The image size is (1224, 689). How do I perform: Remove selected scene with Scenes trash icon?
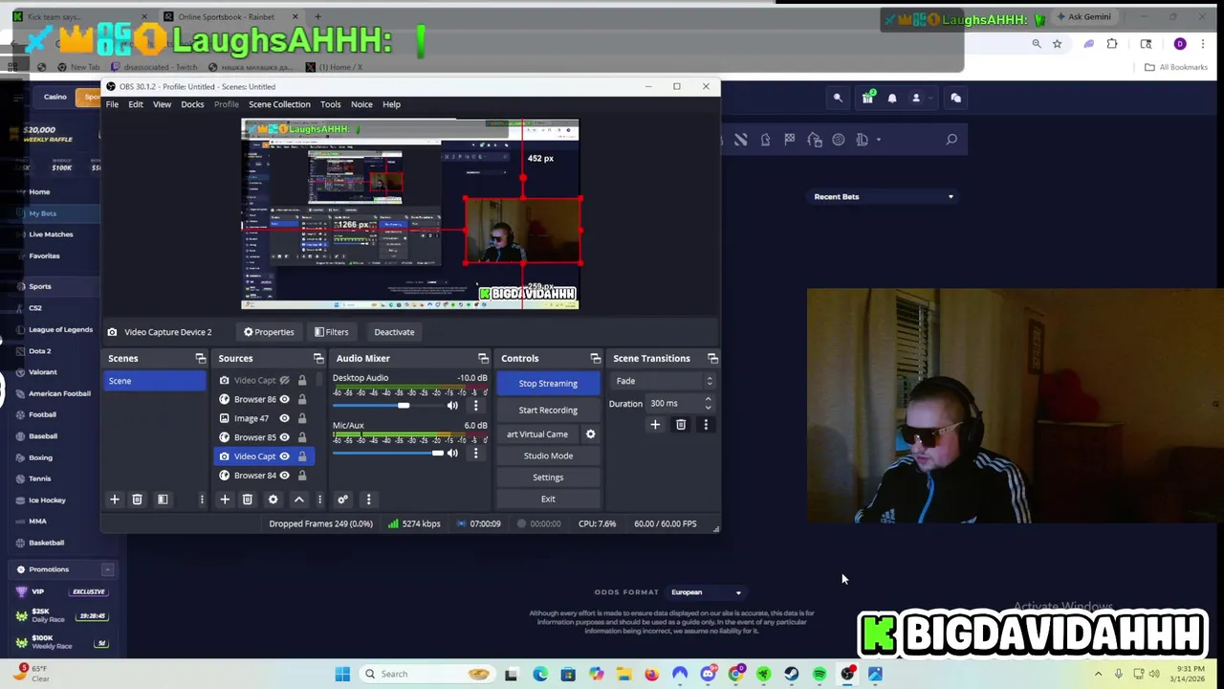click(x=137, y=500)
